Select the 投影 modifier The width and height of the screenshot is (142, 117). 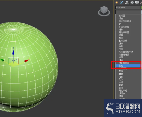point(121,46)
